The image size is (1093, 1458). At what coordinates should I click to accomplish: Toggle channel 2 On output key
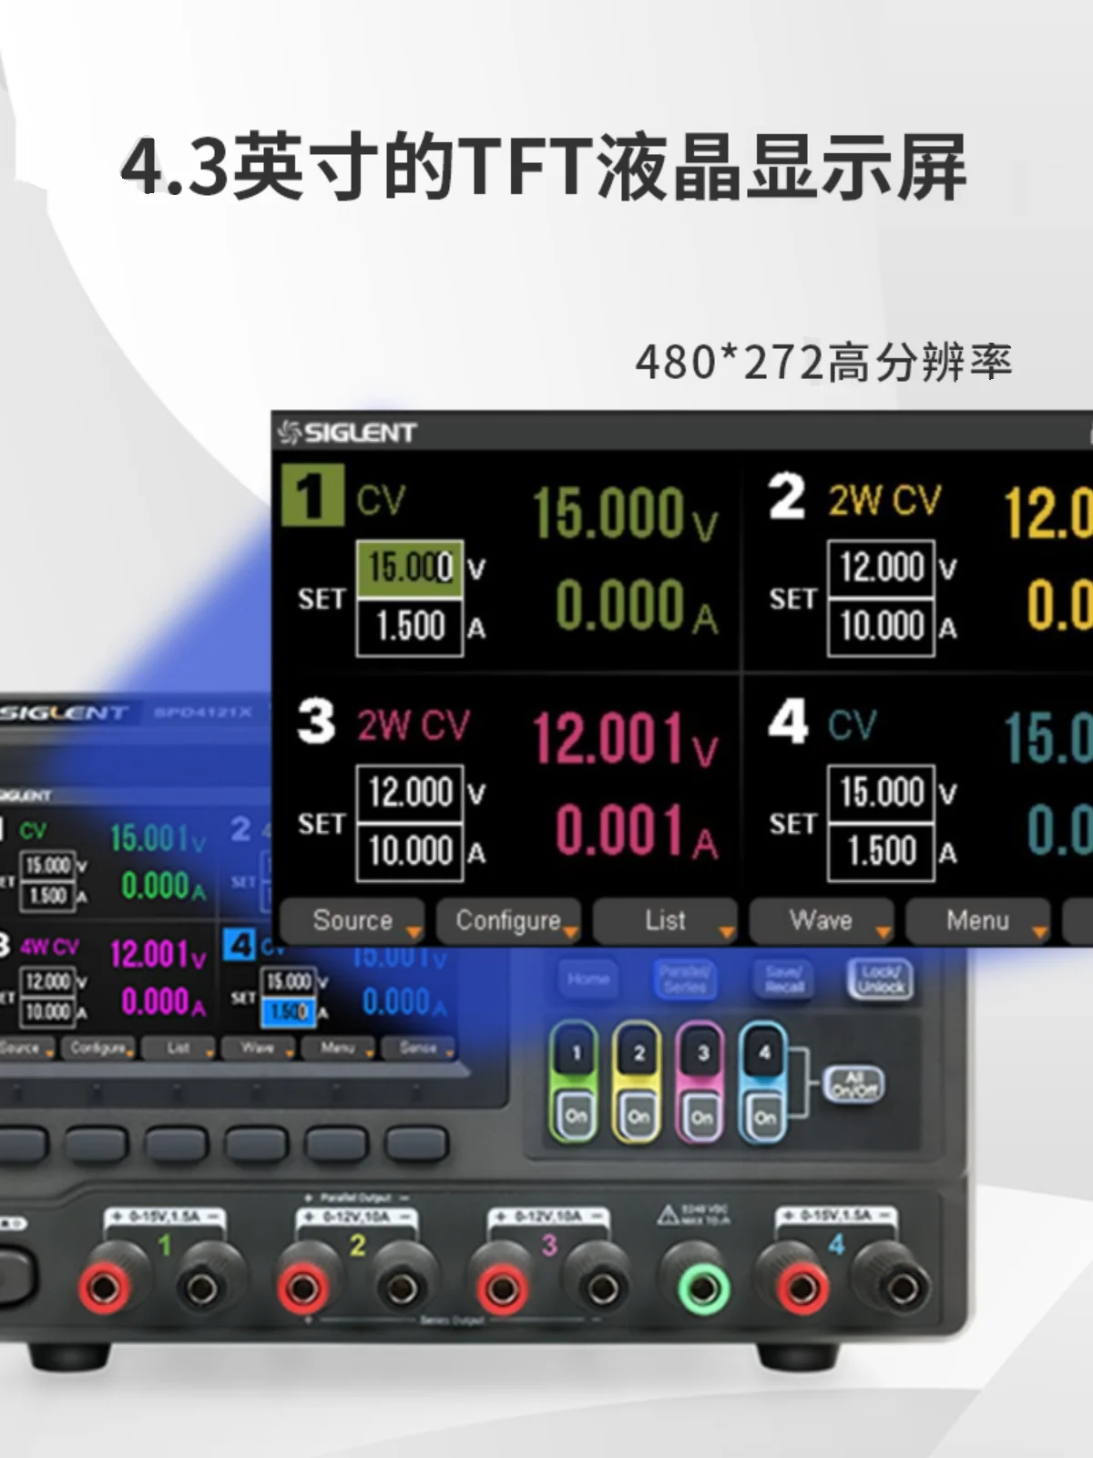pos(638,1116)
